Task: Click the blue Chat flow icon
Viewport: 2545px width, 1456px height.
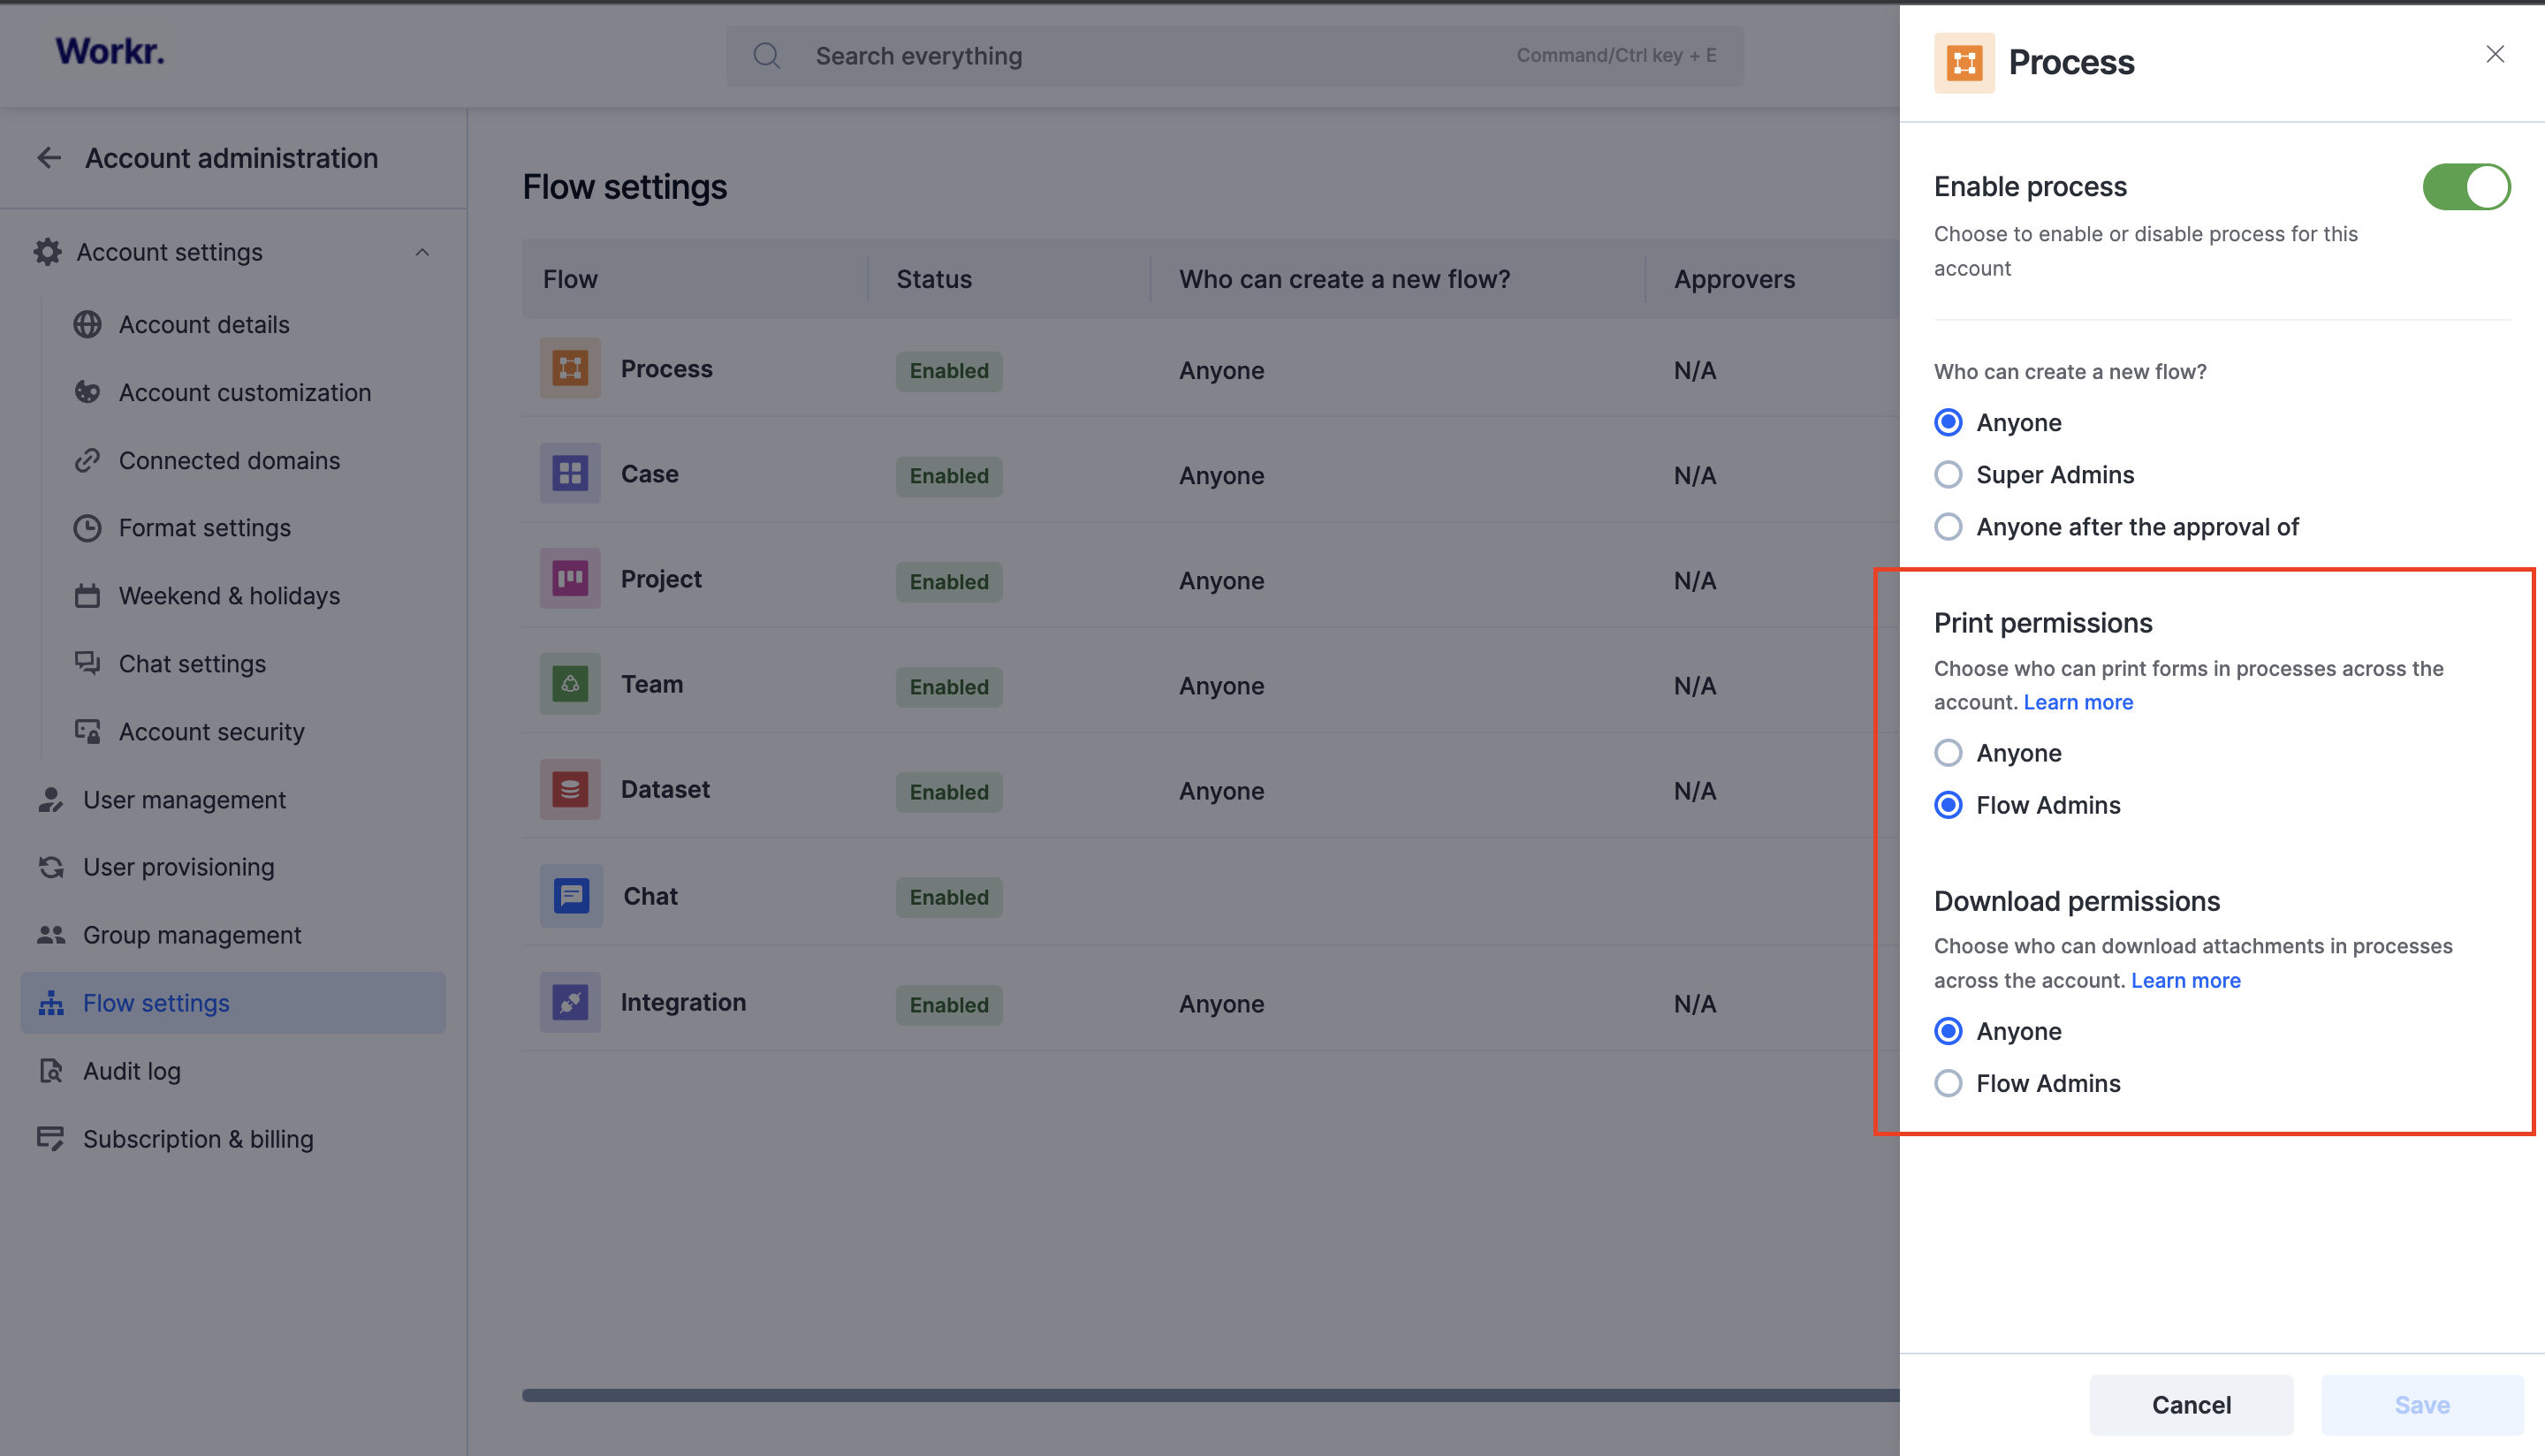Action: coord(571,895)
